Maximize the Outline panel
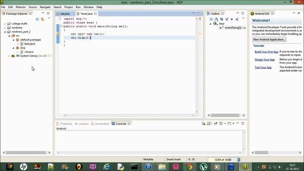This screenshot has height=171, width=304. [x=243, y=13]
